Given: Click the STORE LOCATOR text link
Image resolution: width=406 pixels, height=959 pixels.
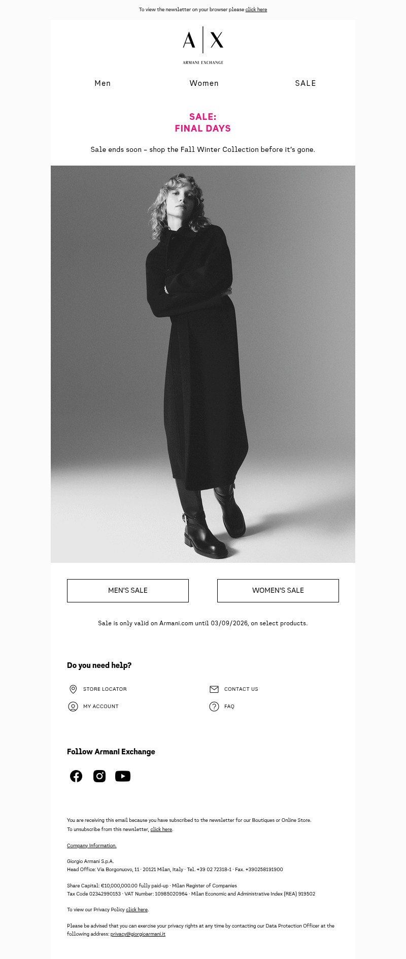Looking at the screenshot, I should (x=105, y=689).
